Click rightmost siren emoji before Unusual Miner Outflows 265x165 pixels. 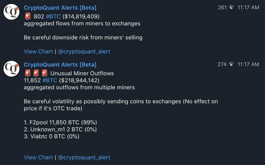coord(44,73)
